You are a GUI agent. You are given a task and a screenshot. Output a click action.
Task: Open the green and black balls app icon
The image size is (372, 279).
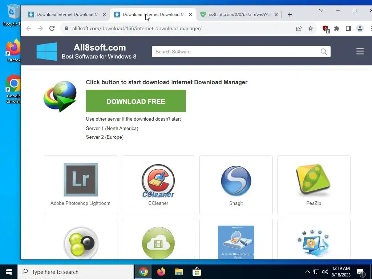pos(81,243)
